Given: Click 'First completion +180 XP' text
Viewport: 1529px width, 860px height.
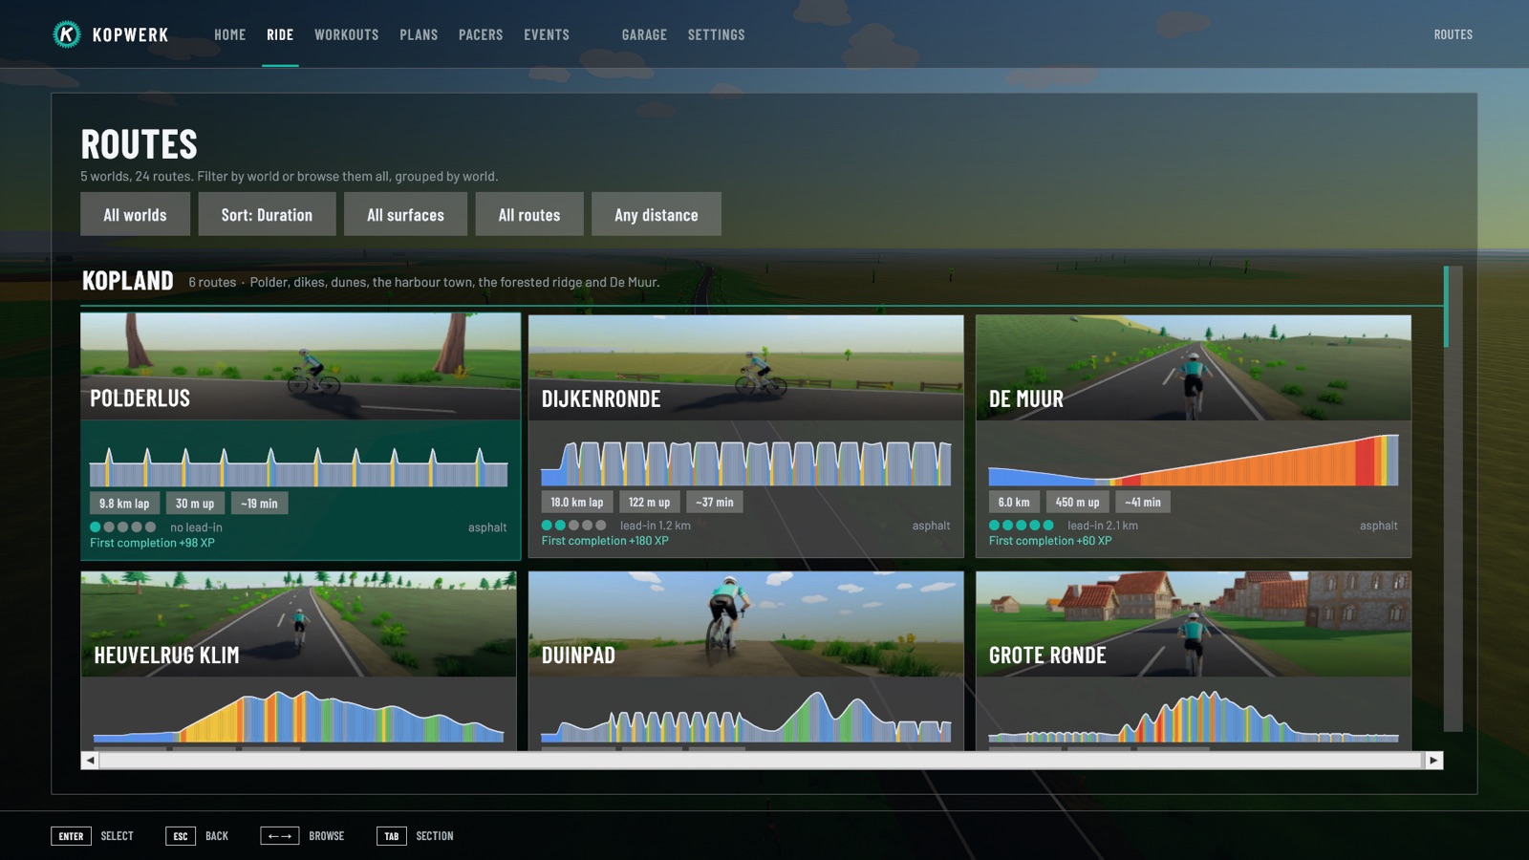Looking at the screenshot, I should (x=605, y=541).
